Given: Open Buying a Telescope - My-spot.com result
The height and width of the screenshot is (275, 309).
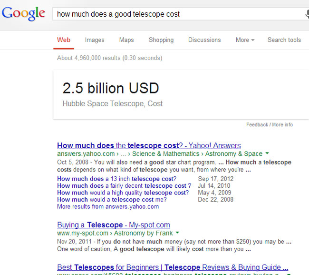Looking at the screenshot, I should point(114,225).
